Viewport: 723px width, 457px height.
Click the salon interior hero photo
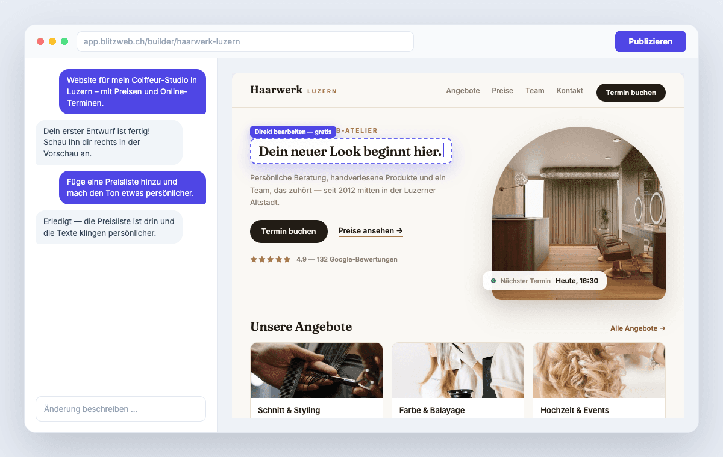click(579, 213)
